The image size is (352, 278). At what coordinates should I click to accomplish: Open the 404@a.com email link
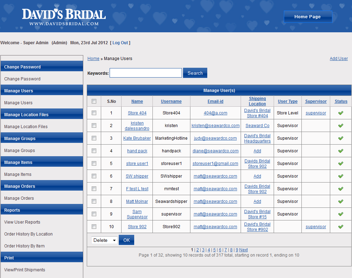click(215, 113)
